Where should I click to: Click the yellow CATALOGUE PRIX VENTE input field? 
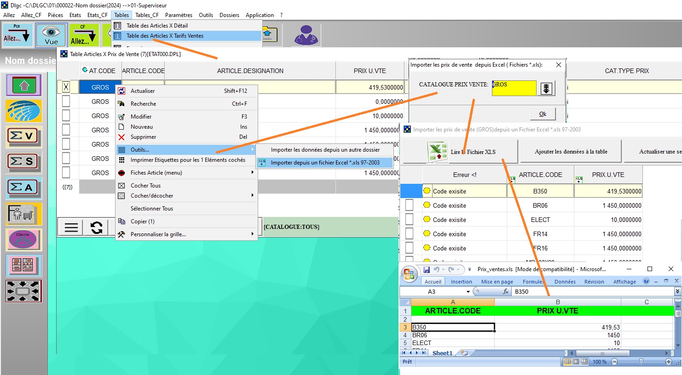click(514, 88)
